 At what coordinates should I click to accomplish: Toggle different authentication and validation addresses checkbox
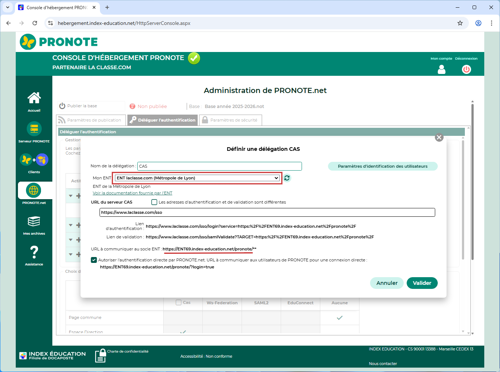tap(154, 202)
